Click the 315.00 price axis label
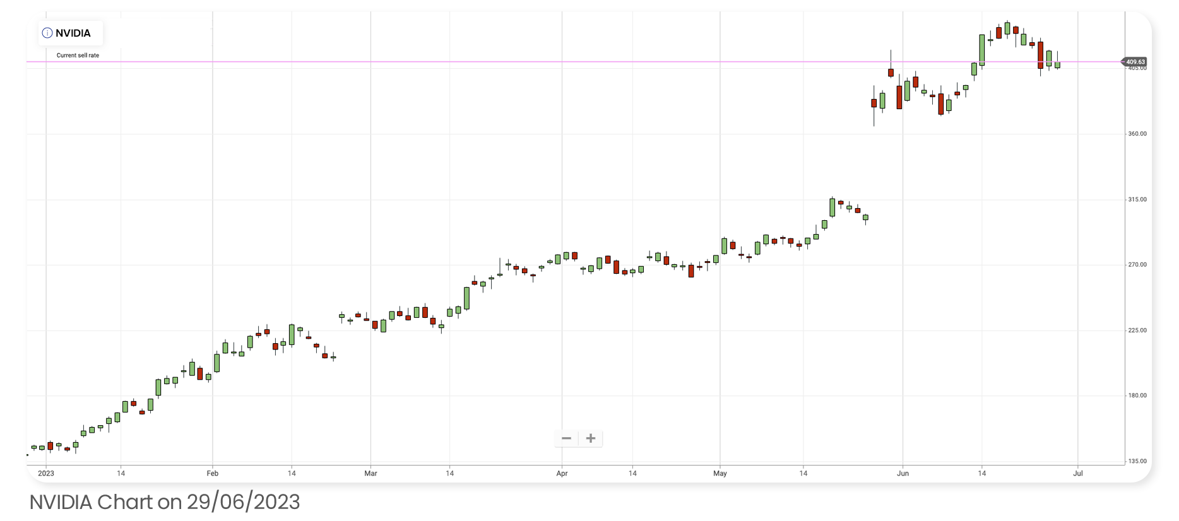The image size is (1179, 521). click(x=1137, y=199)
